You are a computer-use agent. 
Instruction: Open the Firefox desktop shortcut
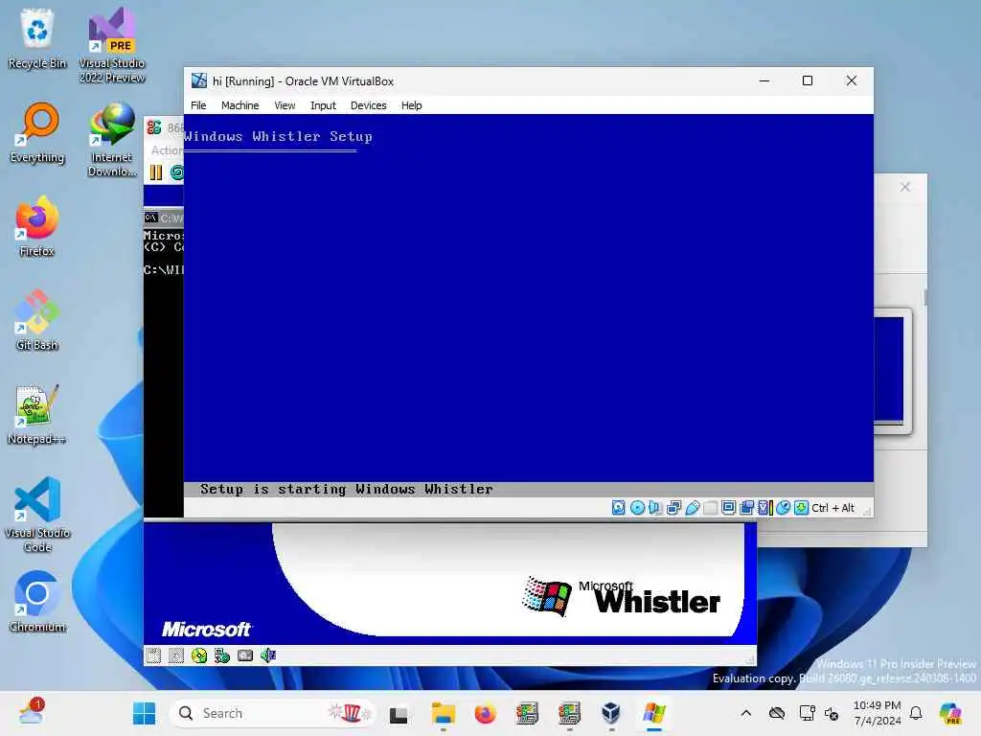click(x=37, y=226)
